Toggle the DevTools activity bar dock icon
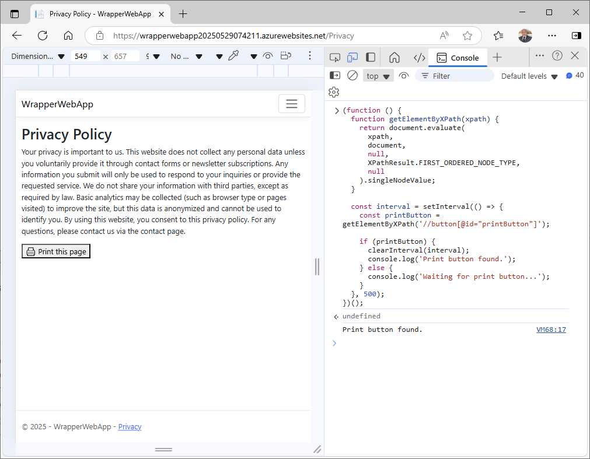Viewport: 590px width, 459px height. point(371,57)
